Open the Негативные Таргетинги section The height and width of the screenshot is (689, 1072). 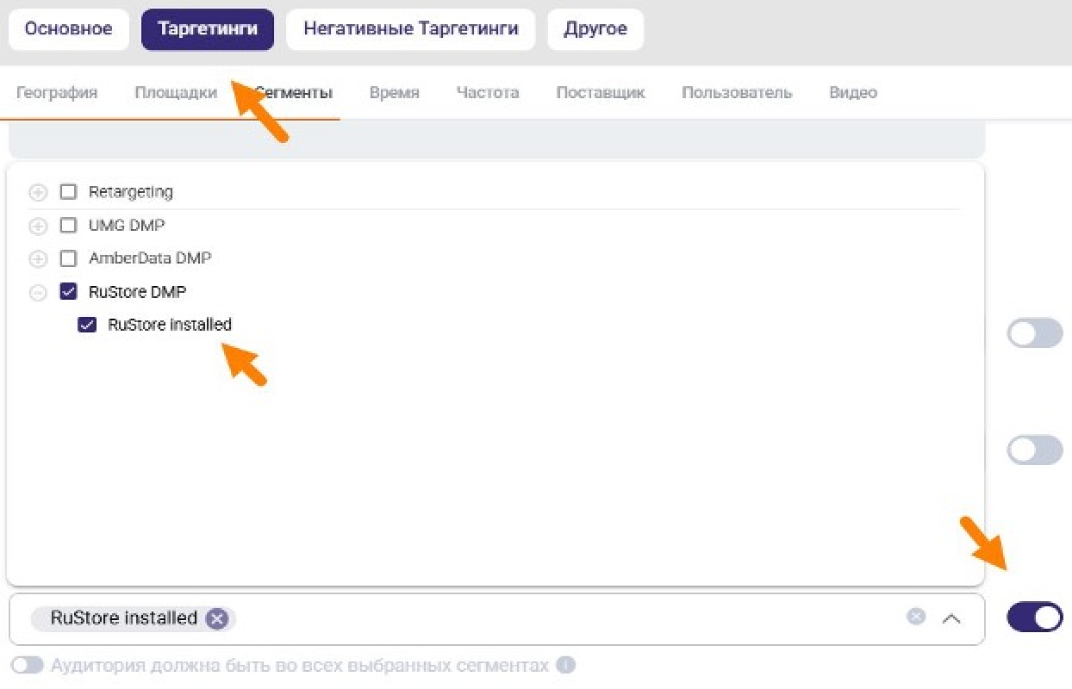410,29
